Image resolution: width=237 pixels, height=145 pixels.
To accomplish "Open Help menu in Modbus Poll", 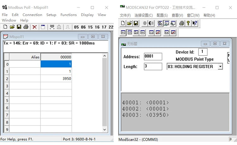I will pos(24,20).
